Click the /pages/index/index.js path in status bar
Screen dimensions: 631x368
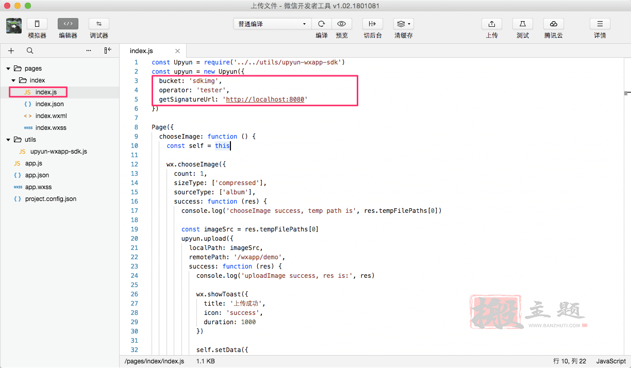[x=154, y=361]
